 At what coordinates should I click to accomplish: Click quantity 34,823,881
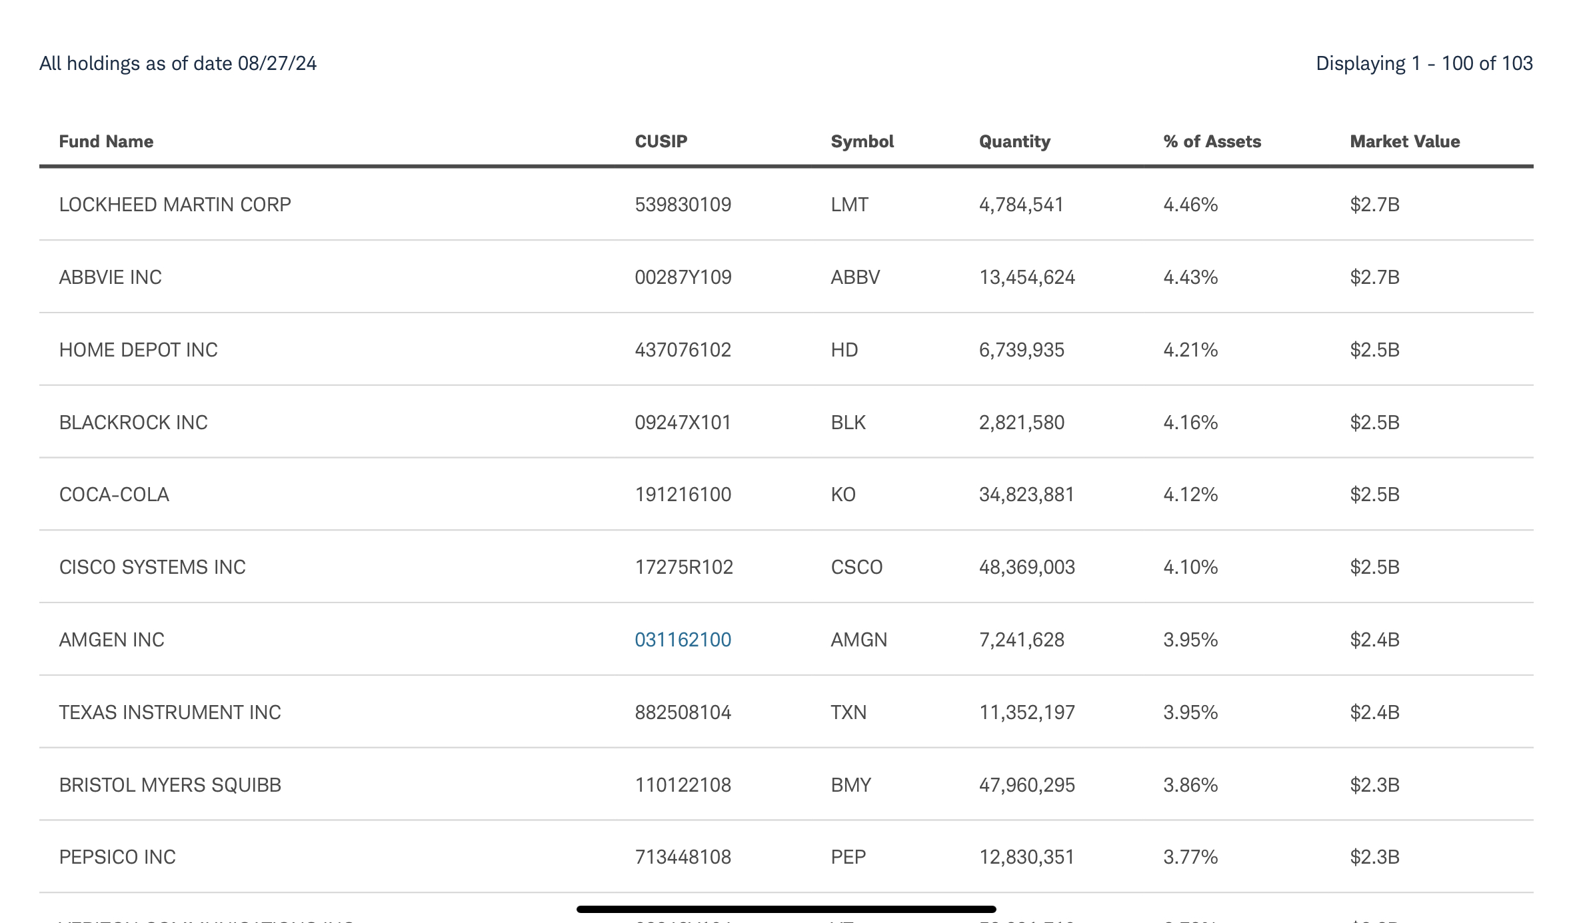pyautogui.click(x=1026, y=494)
